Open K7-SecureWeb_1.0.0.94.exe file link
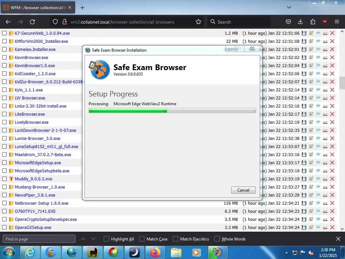The height and width of the screenshot is (259, 345). click(42, 33)
